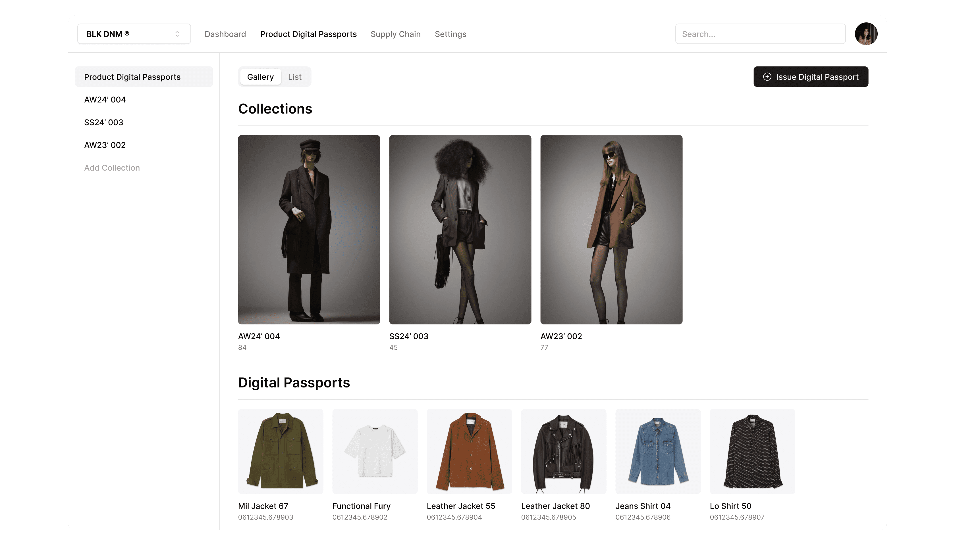This screenshot has width=955, height=545.
Task: Open the SS24' 003 collection image
Action: click(x=460, y=229)
